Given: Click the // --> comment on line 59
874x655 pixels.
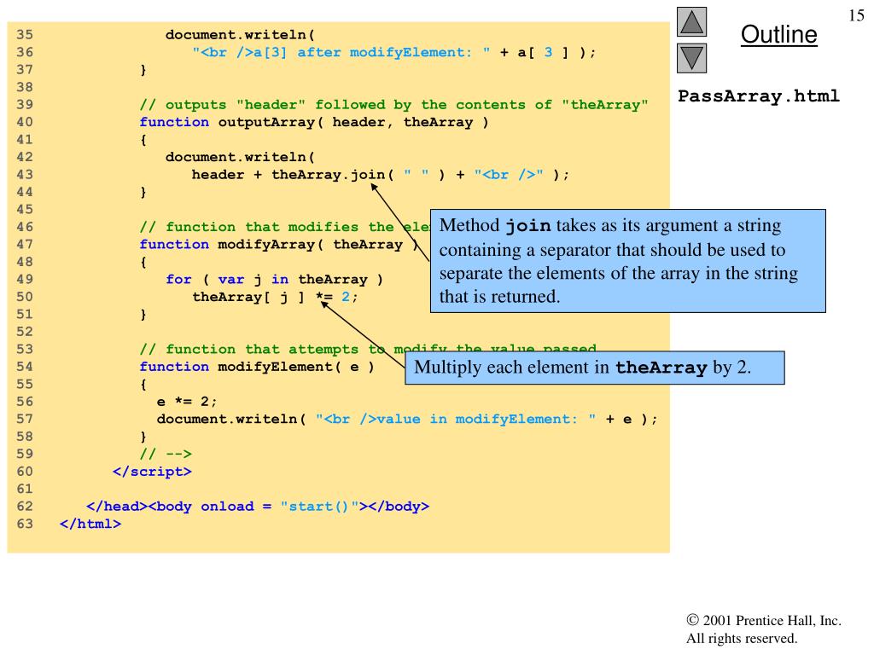Looking at the screenshot, I should click(166, 454).
